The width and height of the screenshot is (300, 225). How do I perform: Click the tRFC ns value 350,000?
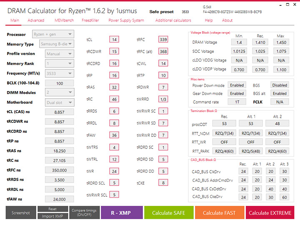[60, 170]
